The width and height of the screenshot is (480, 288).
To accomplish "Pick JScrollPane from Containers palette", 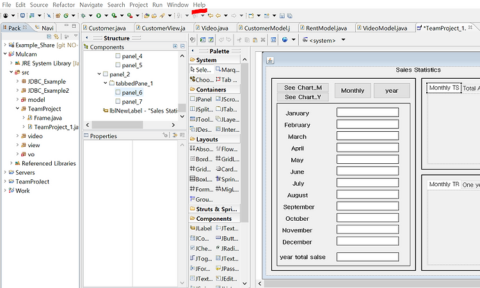I will [227, 99].
